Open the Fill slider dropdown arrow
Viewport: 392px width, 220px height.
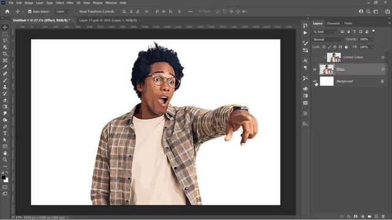372,47
